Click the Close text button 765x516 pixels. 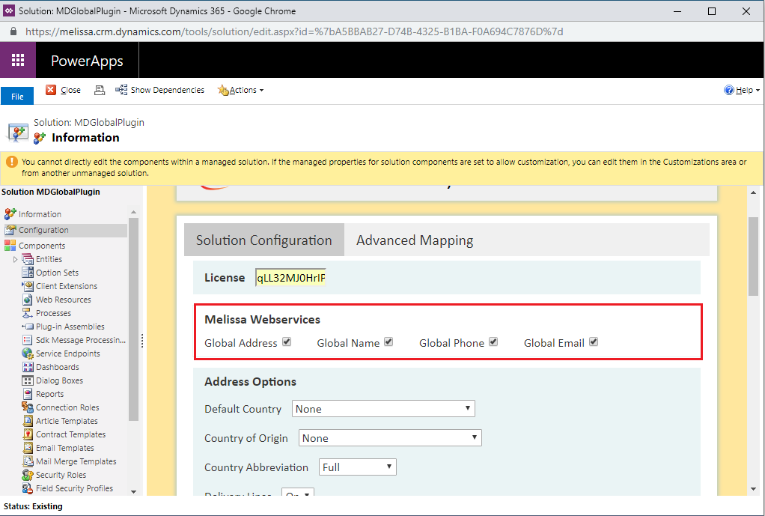[71, 90]
